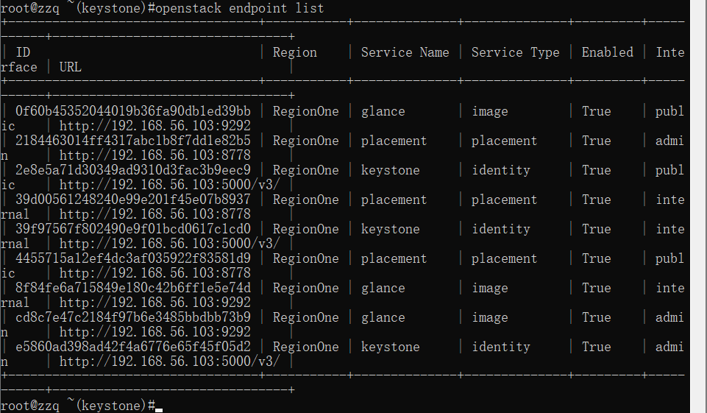Click the 'Region' column header
The width and height of the screenshot is (707, 413).
click(295, 52)
